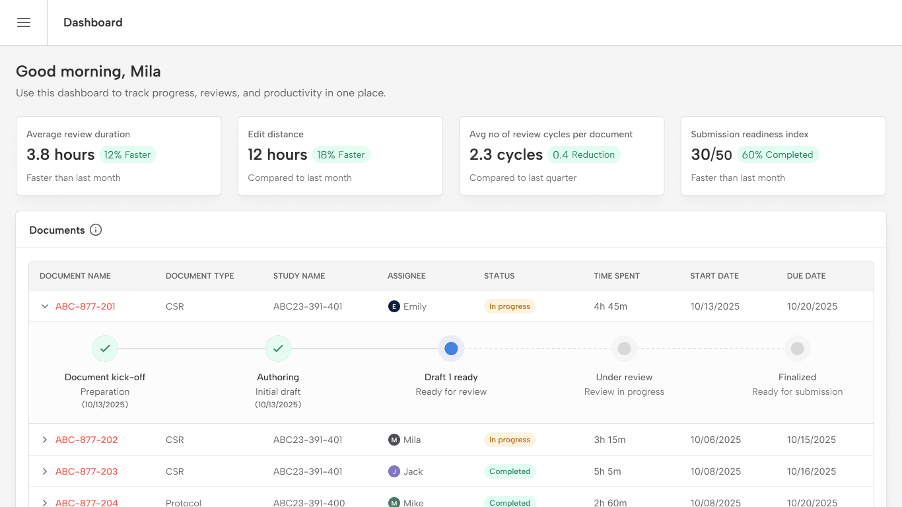Select the Authoring milestone checkmark
Viewport: 902px width, 507px height.
tap(278, 348)
